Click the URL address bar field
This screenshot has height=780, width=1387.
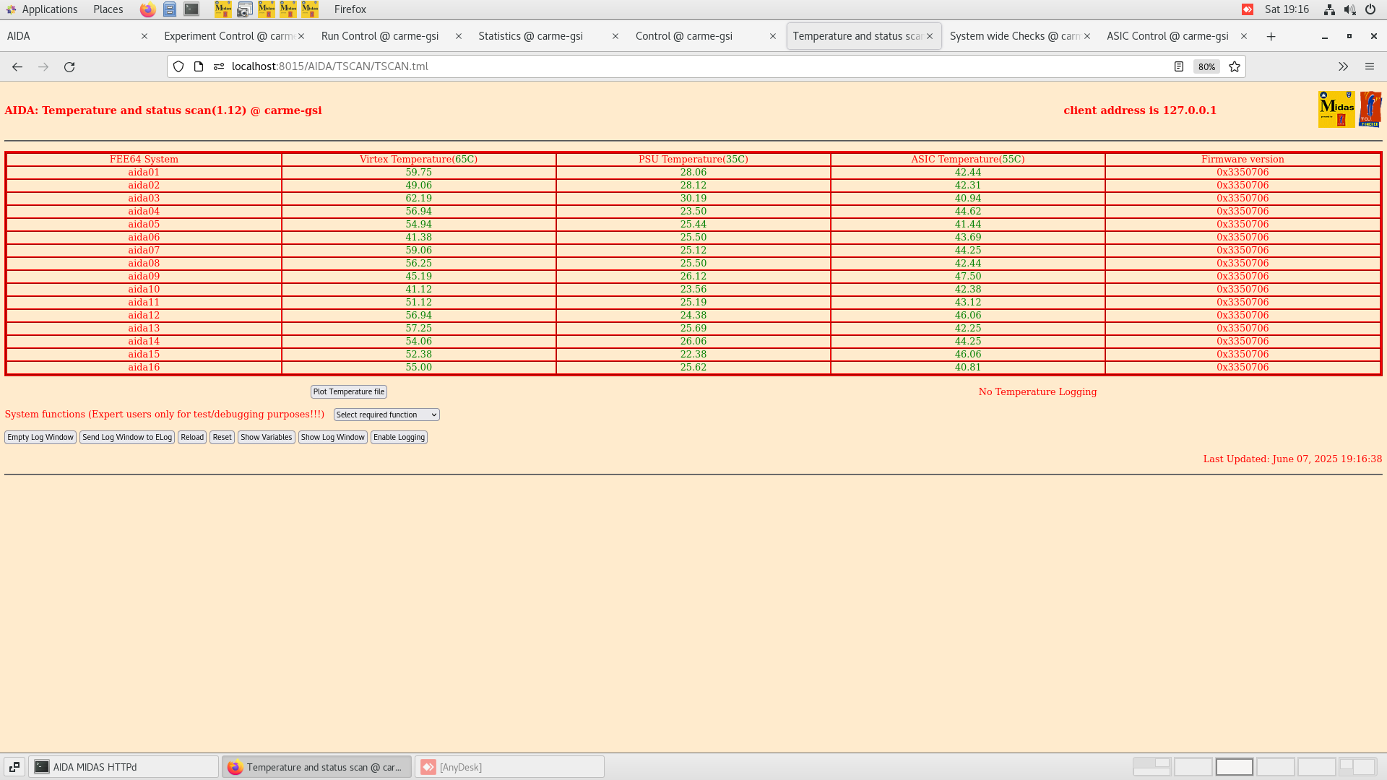[650, 66]
